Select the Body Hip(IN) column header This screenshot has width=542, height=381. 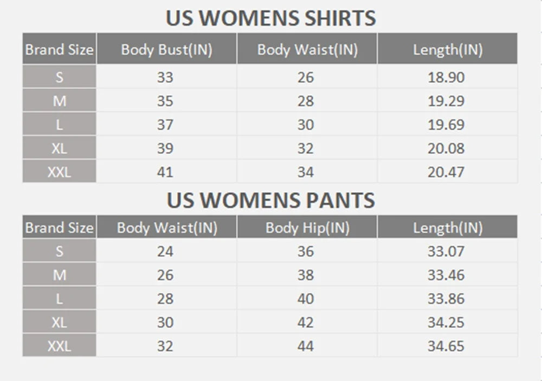[307, 227]
